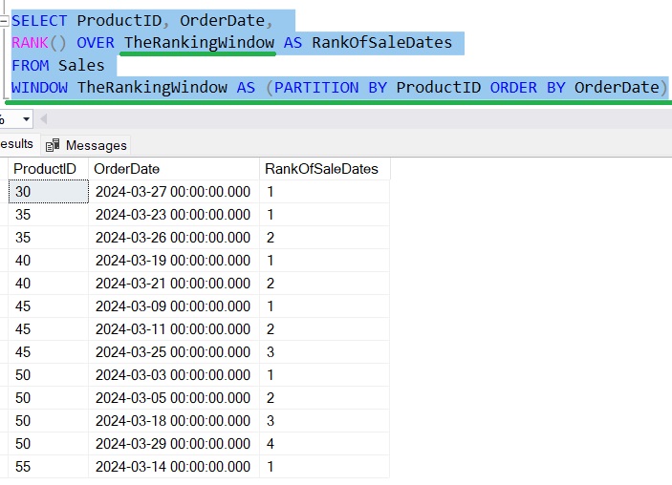The image size is (672, 485).
Task: Click the Sales table name in query
Action: (81, 65)
